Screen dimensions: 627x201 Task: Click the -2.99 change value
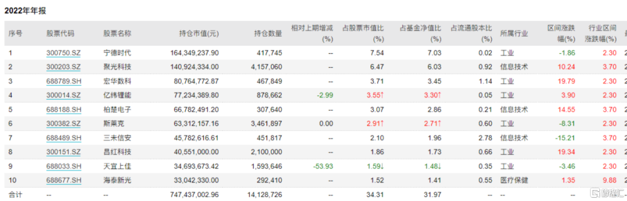click(x=325, y=95)
